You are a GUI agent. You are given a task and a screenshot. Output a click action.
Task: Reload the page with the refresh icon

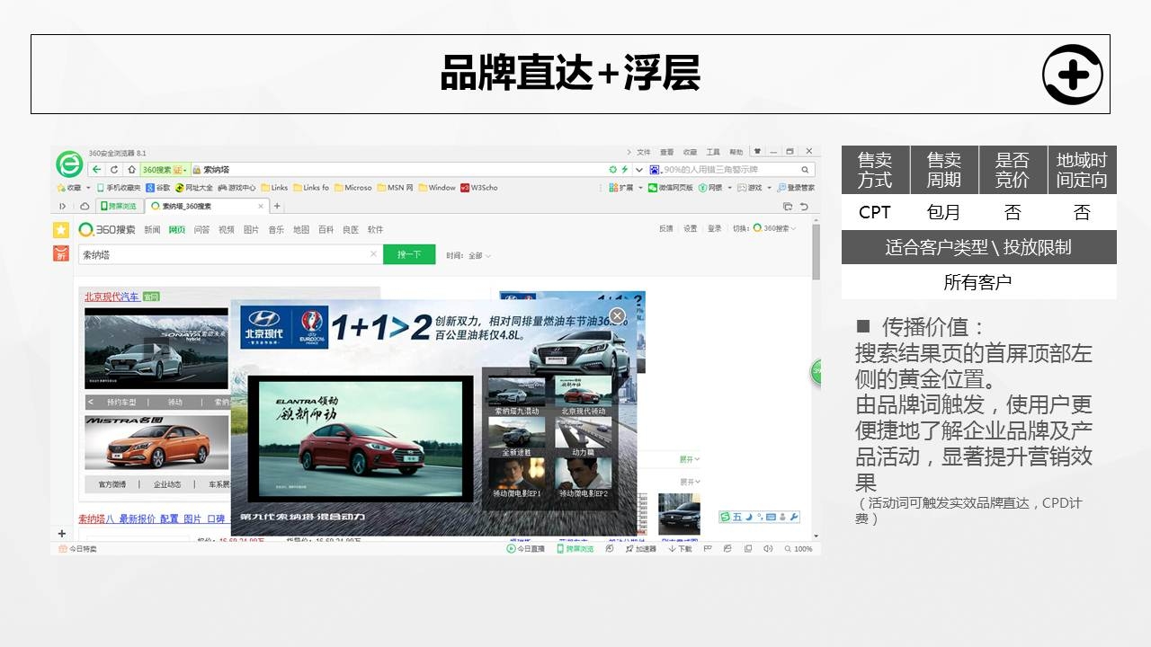click(x=114, y=170)
